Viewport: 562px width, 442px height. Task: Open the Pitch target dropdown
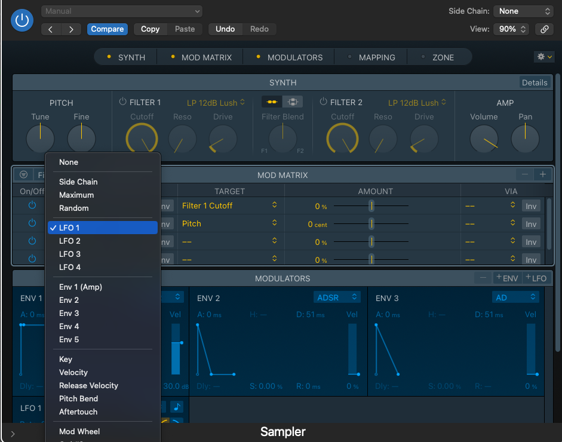pyautogui.click(x=229, y=224)
